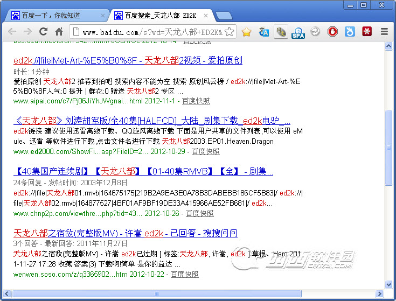Open the ed2k Met-Art 天龙八部2视频 爱拍原创 result
Screen dimensions: 396x301
pyautogui.click(x=128, y=60)
